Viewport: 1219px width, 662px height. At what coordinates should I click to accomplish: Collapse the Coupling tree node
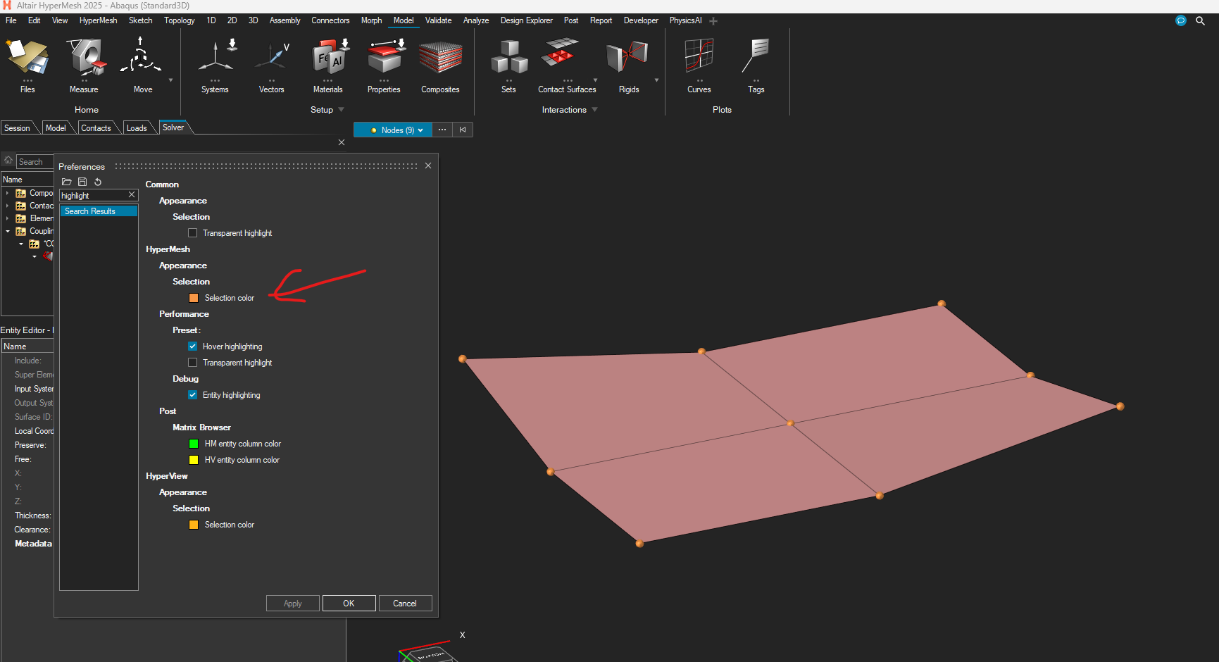[x=8, y=231]
